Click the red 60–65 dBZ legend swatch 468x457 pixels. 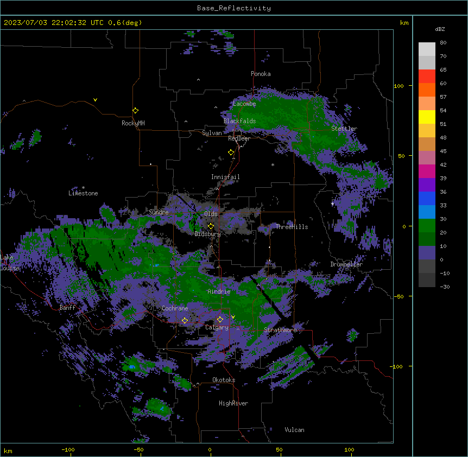pos(427,77)
